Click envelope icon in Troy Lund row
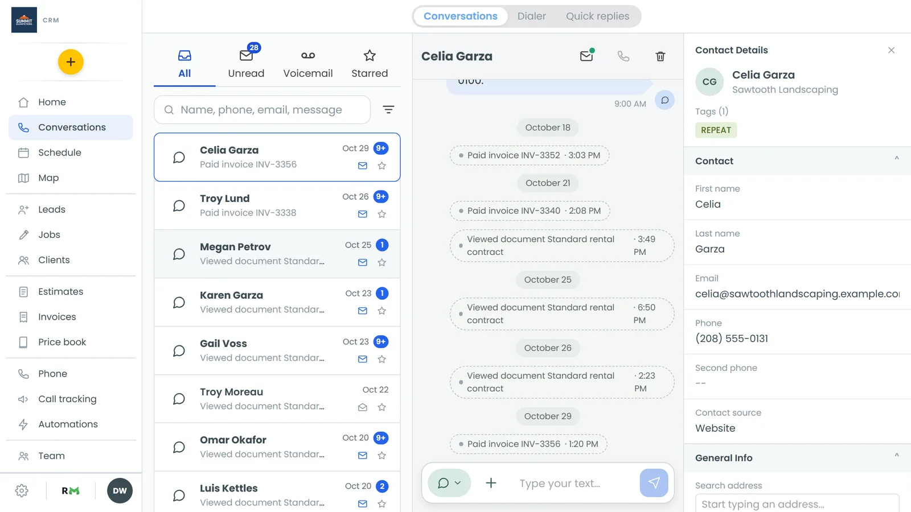Screen dimensions: 911x512 (363, 214)
